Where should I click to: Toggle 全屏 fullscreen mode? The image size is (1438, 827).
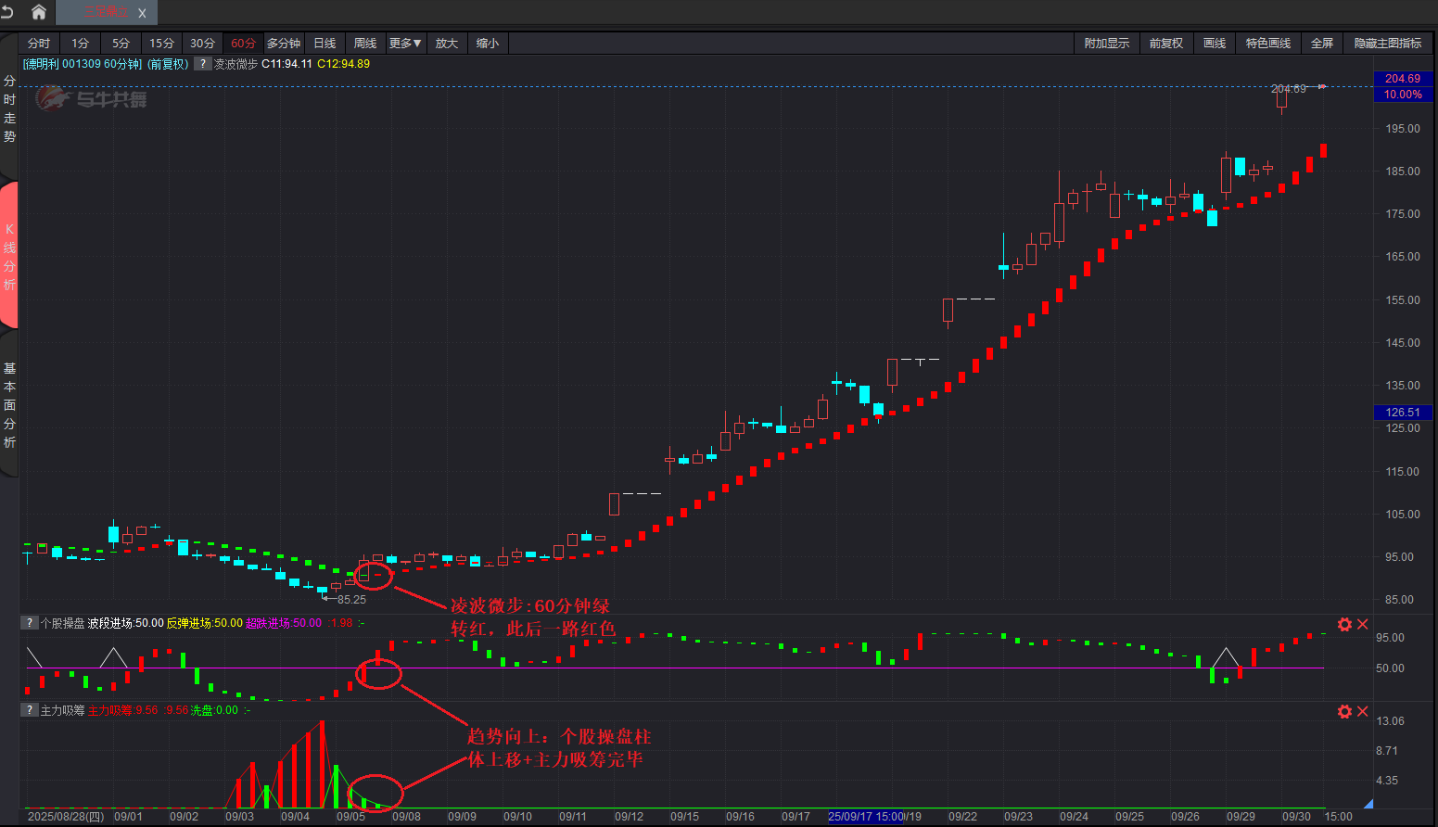pos(1321,44)
